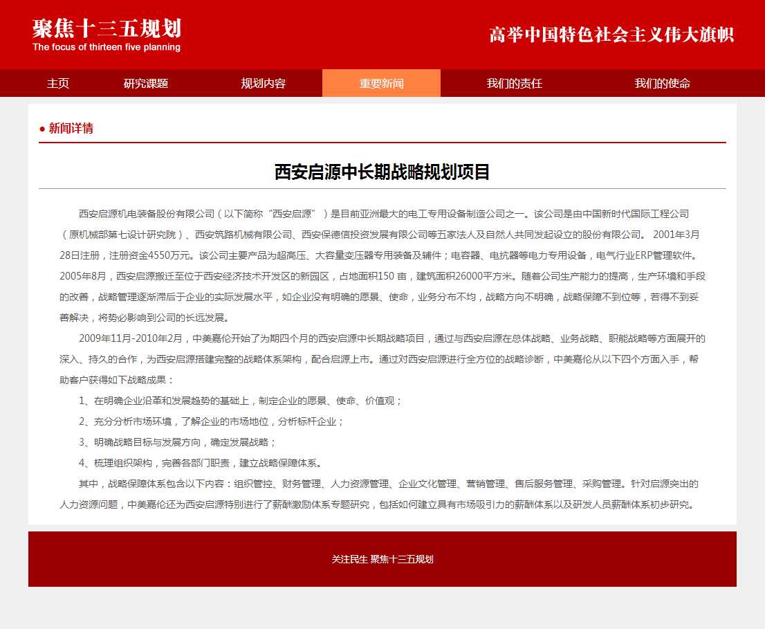The image size is (765, 629).
Task: Select 规划内容 in the navigation bar
Action: coord(263,84)
